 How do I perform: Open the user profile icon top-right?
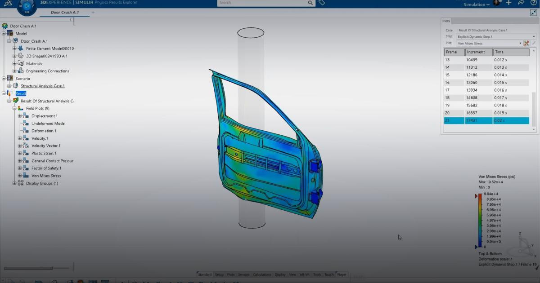(497, 3)
